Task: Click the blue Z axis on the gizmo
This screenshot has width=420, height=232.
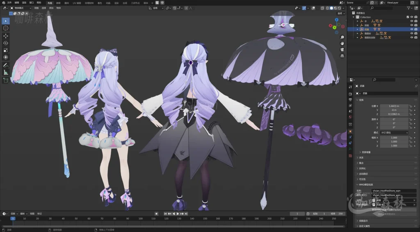Action: (337, 20)
